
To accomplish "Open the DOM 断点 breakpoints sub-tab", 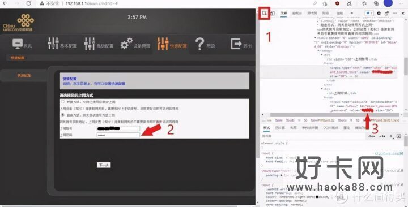I will pos(330,127).
